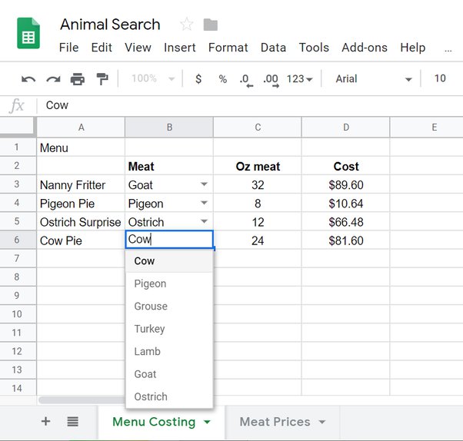Viewport: 463px width, 441px height.
Task: Select the $10.64 cost cell
Action: tap(346, 204)
